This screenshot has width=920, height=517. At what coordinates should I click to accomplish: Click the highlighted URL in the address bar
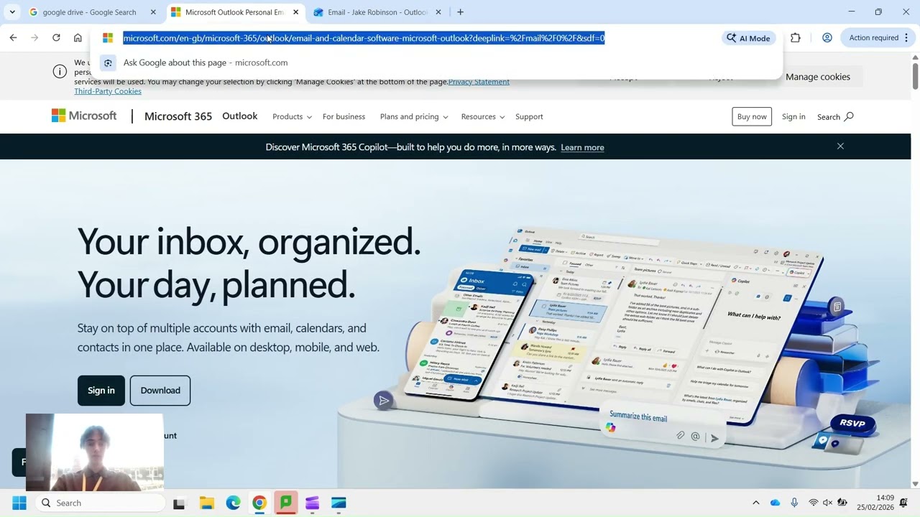(364, 38)
